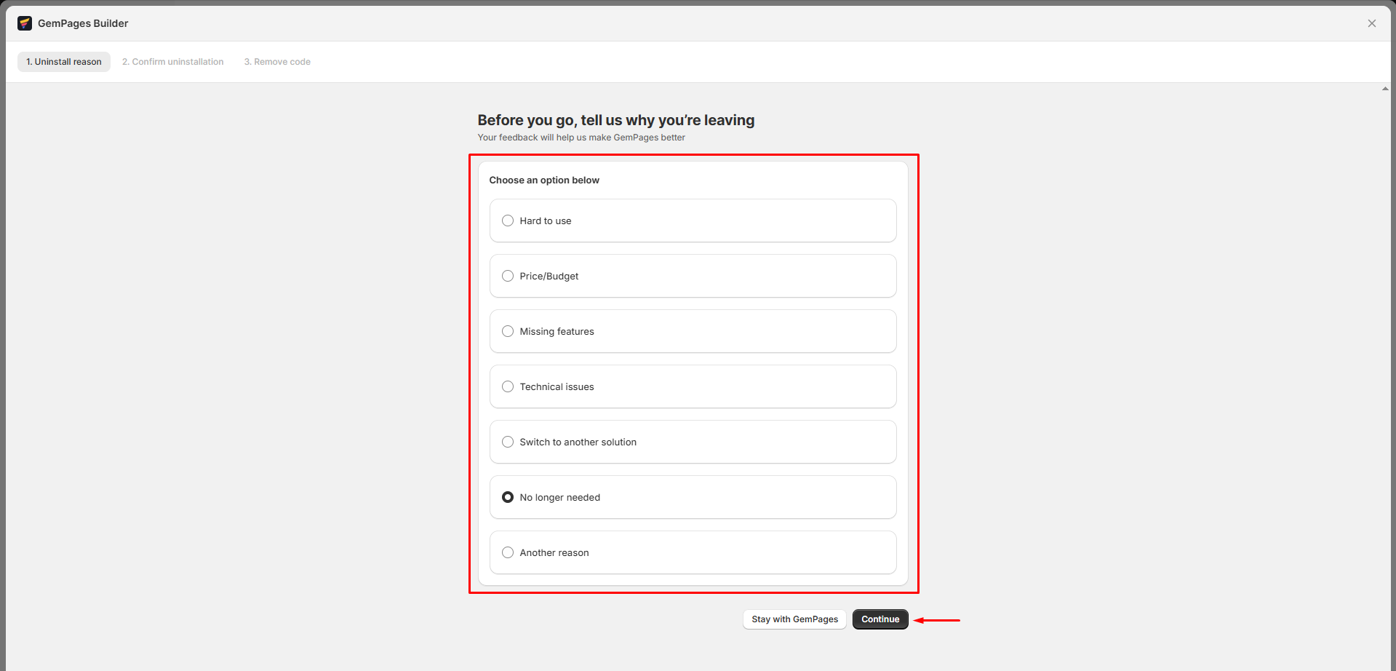Click the scrollbar up arrow
This screenshot has height=671, width=1396.
(x=1385, y=89)
